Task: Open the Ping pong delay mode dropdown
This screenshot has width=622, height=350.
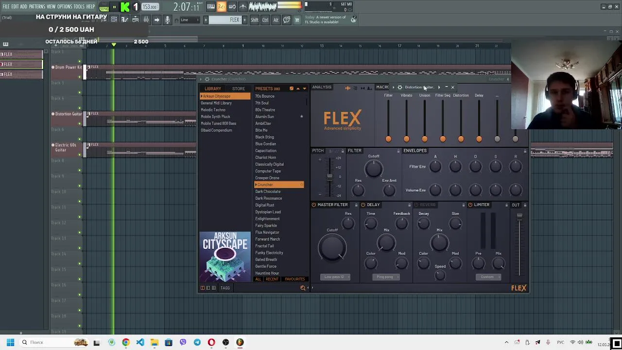Action: point(385,277)
